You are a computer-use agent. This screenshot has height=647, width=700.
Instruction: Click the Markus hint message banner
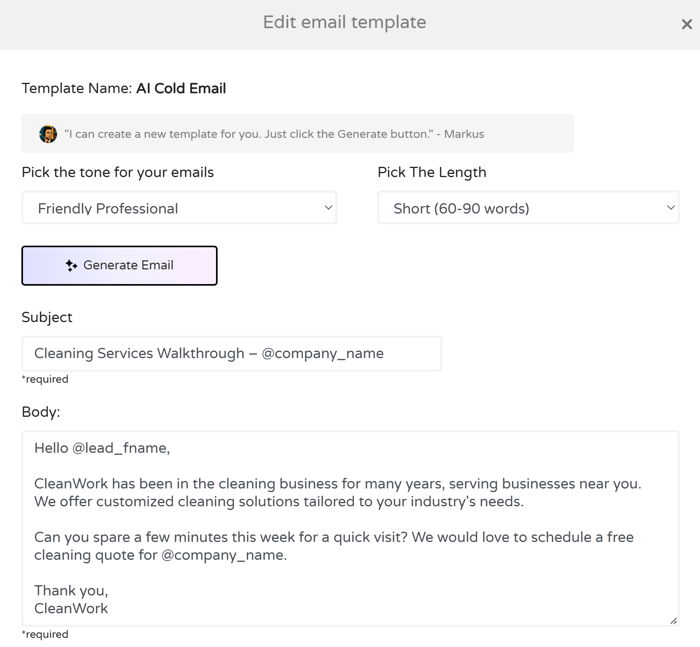click(297, 134)
